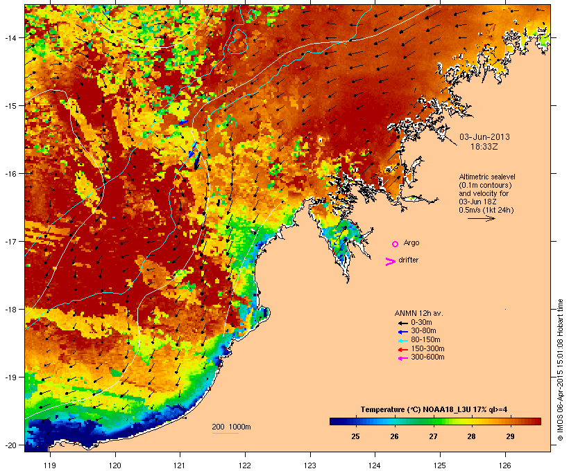The width and height of the screenshot is (569, 471).
Task: Click the time label 18:33Z
Action: 484,147
